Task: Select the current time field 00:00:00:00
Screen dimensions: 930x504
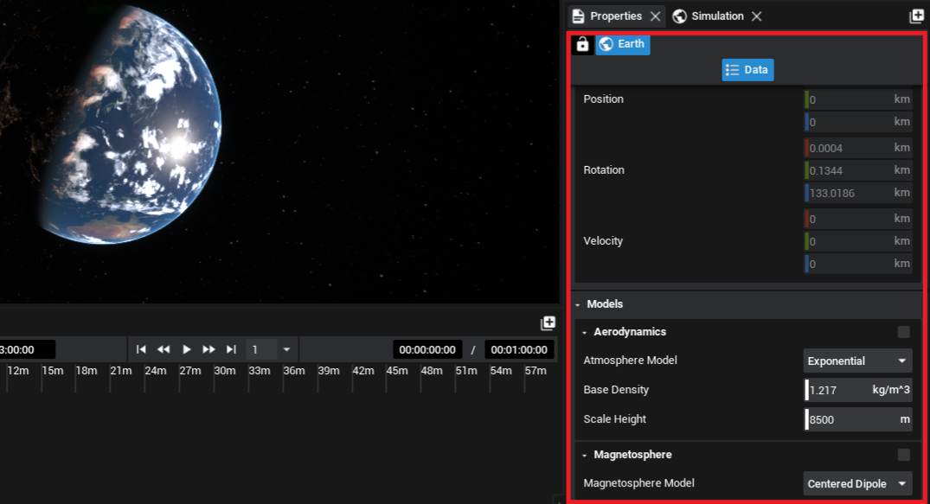Action: tap(427, 350)
